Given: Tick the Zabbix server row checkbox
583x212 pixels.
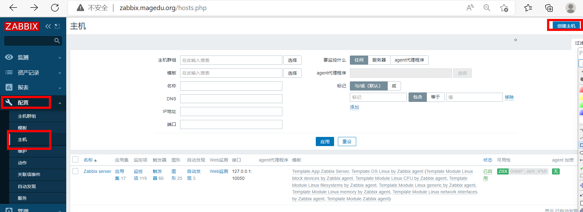Looking at the screenshot, I should [75, 171].
